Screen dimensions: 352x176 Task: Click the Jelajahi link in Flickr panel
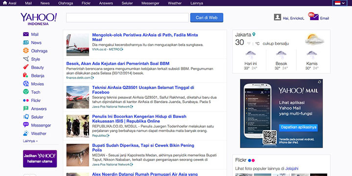point(292,168)
